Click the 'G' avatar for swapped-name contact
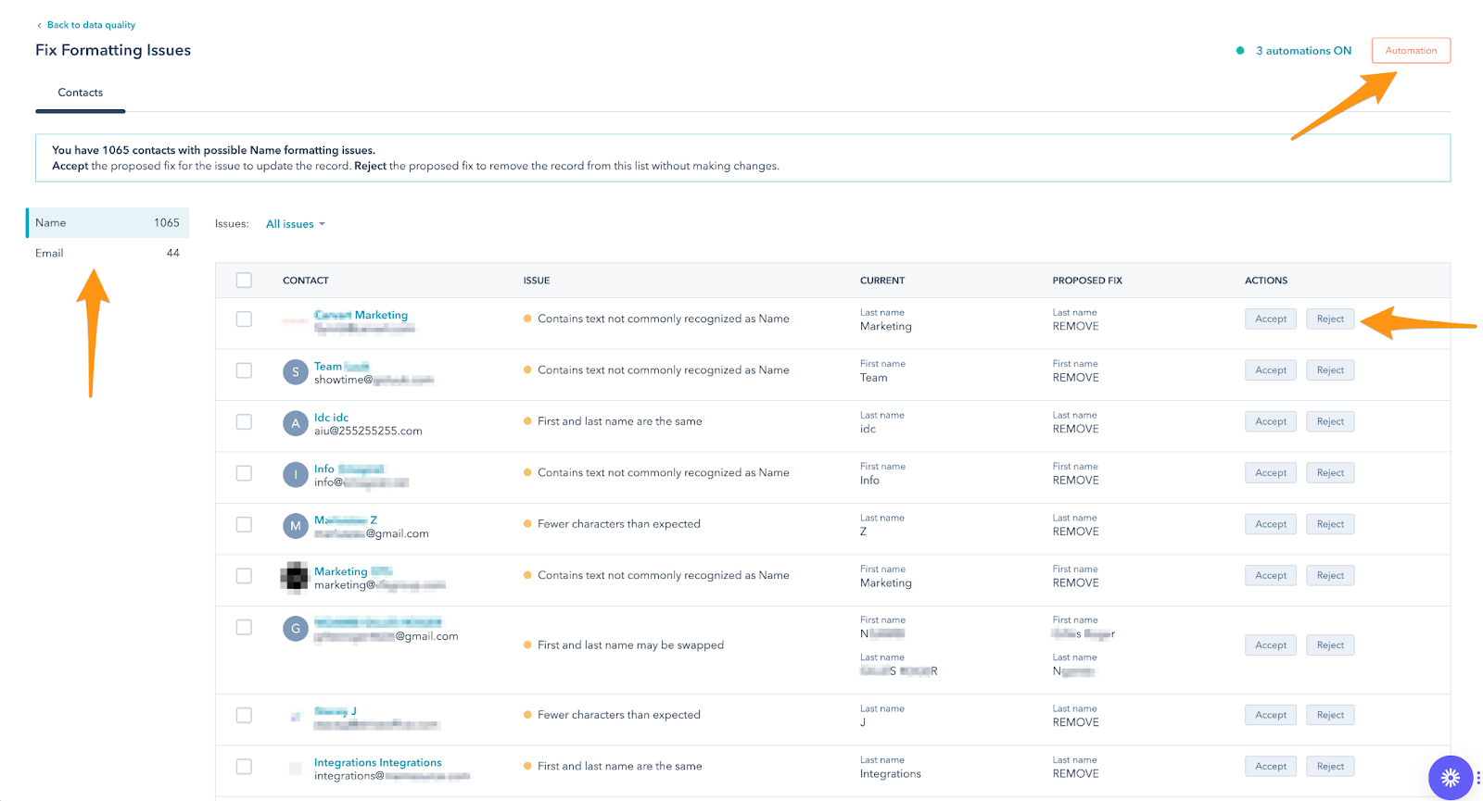The width and height of the screenshot is (1483, 801). coord(295,629)
